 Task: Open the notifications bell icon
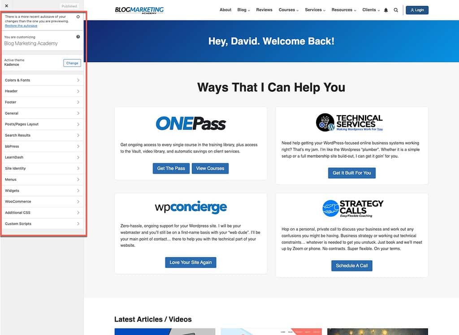386,10
